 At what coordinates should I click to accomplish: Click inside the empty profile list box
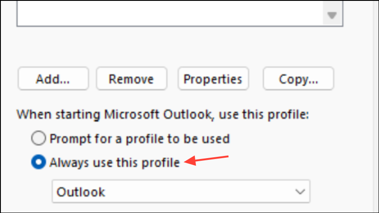(169, 13)
